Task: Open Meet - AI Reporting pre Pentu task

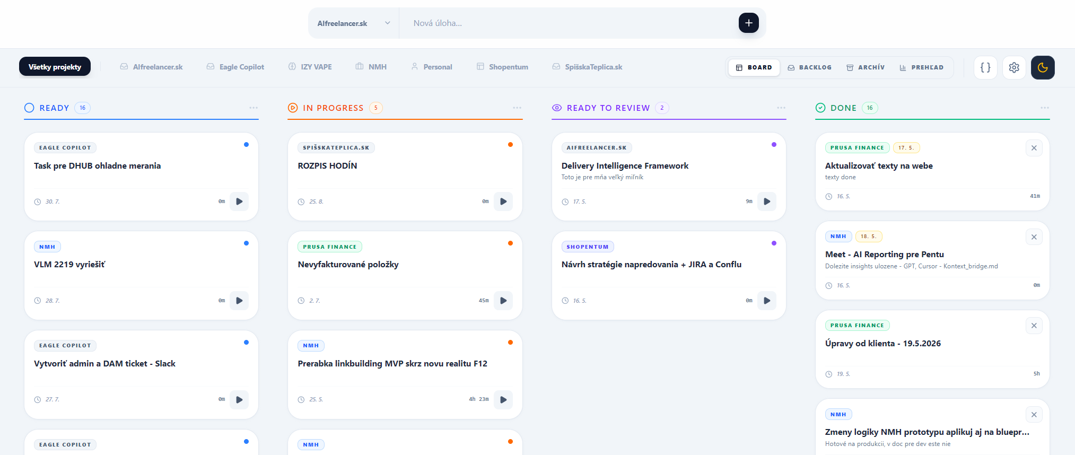Action: pos(885,255)
